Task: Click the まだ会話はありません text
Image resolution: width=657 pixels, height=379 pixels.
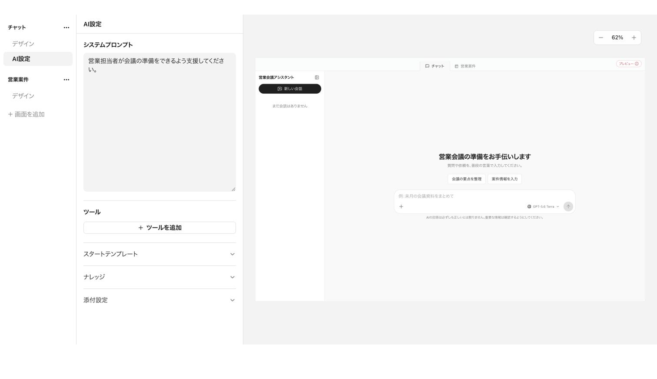Action: tap(290, 106)
